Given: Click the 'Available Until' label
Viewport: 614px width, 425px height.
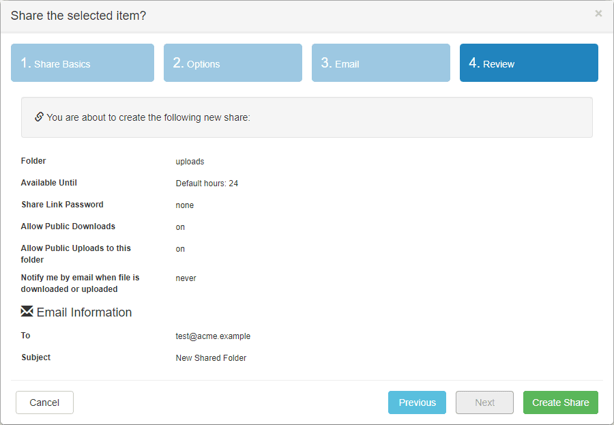Looking at the screenshot, I should (x=49, y=183).
